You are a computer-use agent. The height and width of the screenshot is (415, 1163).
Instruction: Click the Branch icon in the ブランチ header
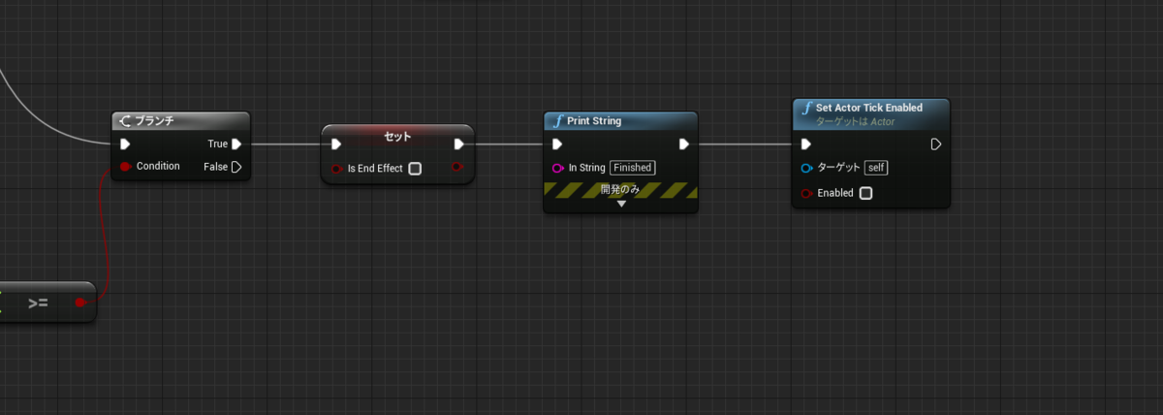125,121
